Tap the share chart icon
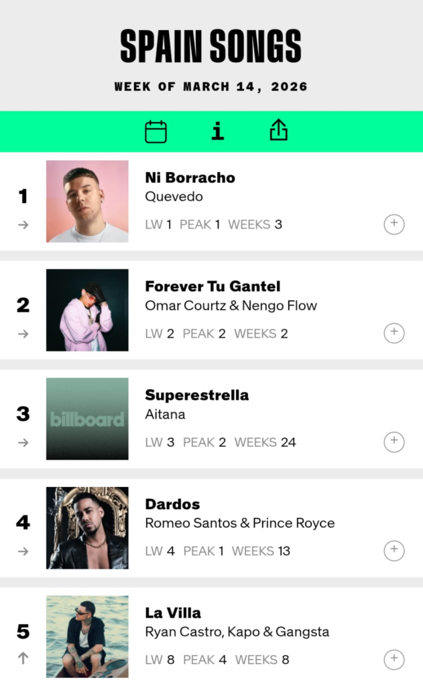 pos(278,131)
